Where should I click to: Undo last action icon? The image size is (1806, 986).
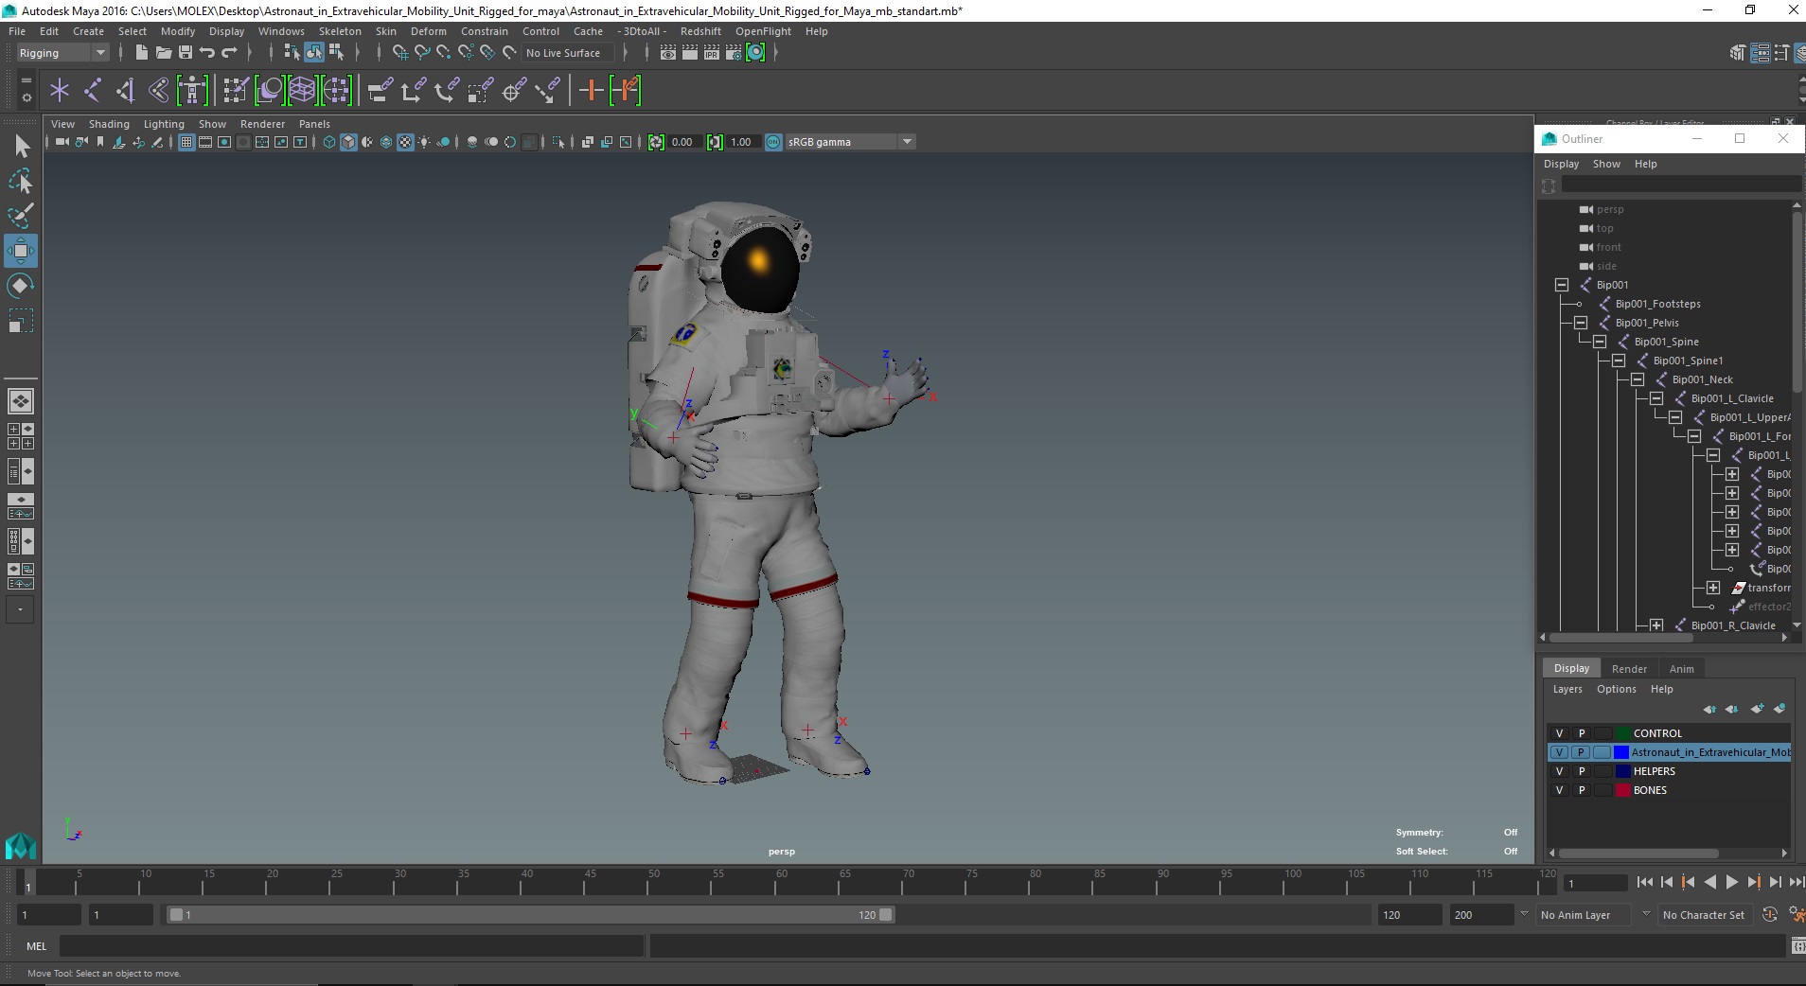(x=207, y=53)
